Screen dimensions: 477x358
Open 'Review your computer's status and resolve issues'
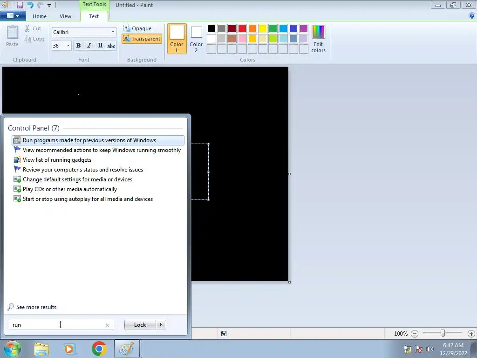98,170
